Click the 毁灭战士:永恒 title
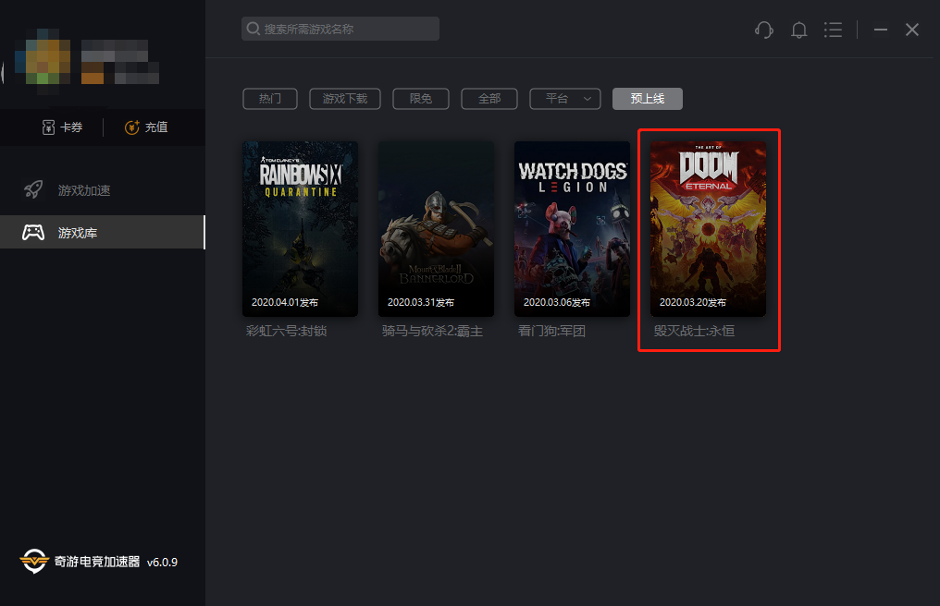 (694, 331)
